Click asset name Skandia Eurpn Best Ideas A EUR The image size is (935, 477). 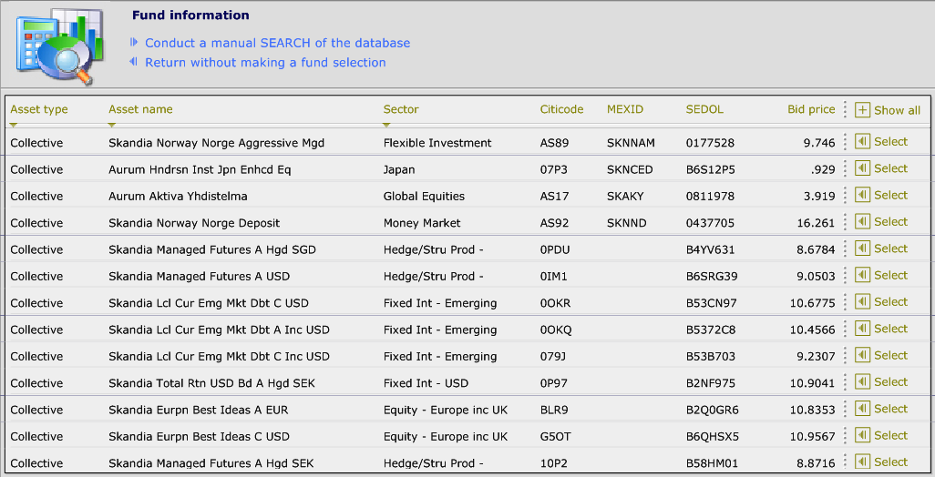(198, 410)
